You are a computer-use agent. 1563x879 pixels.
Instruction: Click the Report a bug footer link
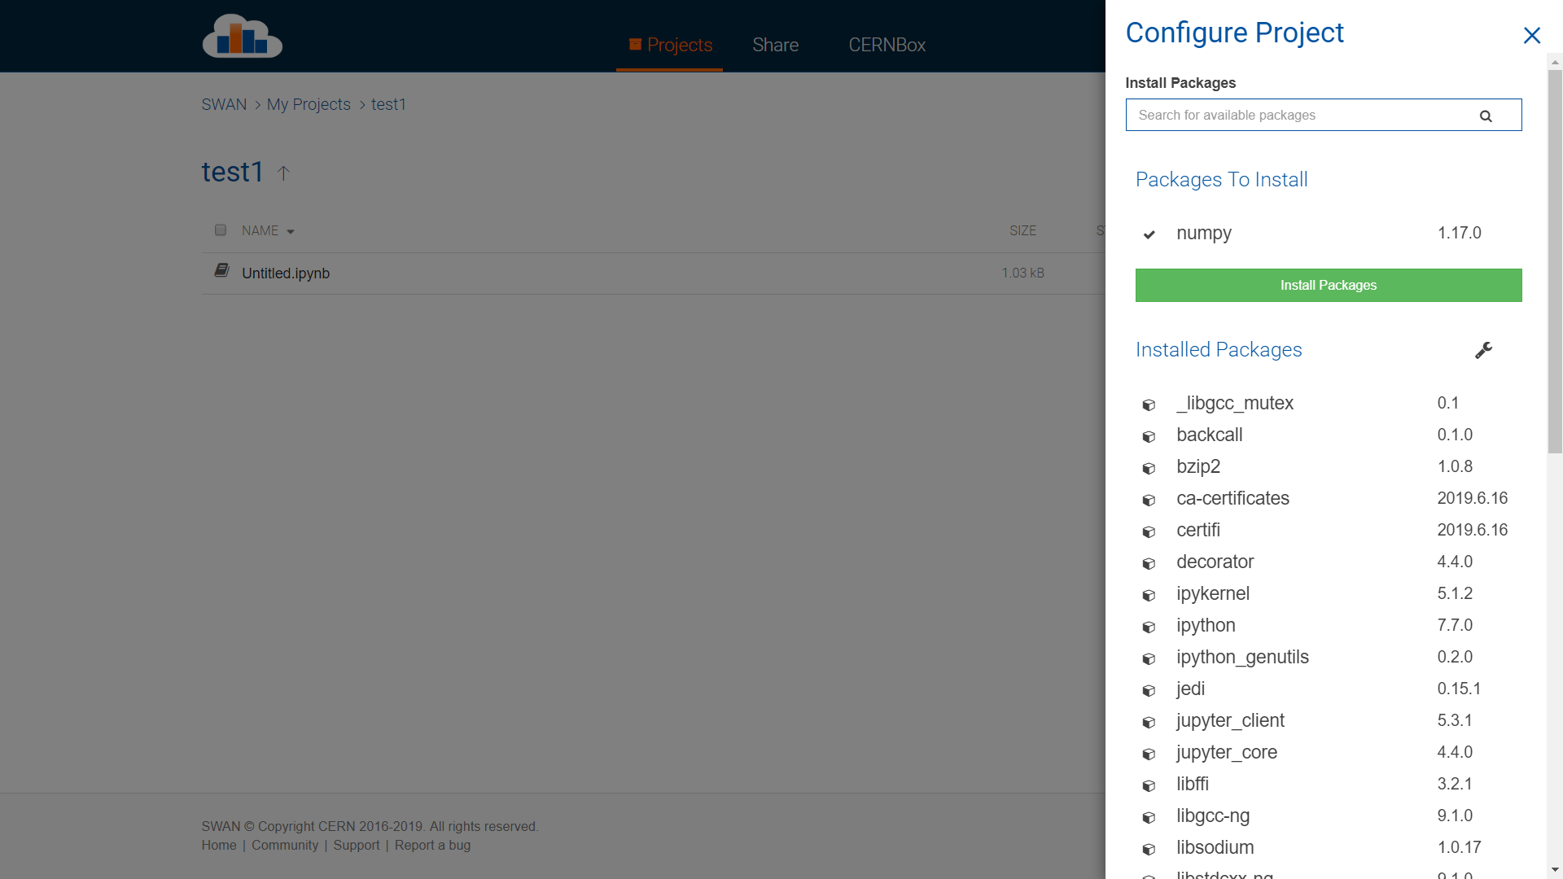click(432, 845)
